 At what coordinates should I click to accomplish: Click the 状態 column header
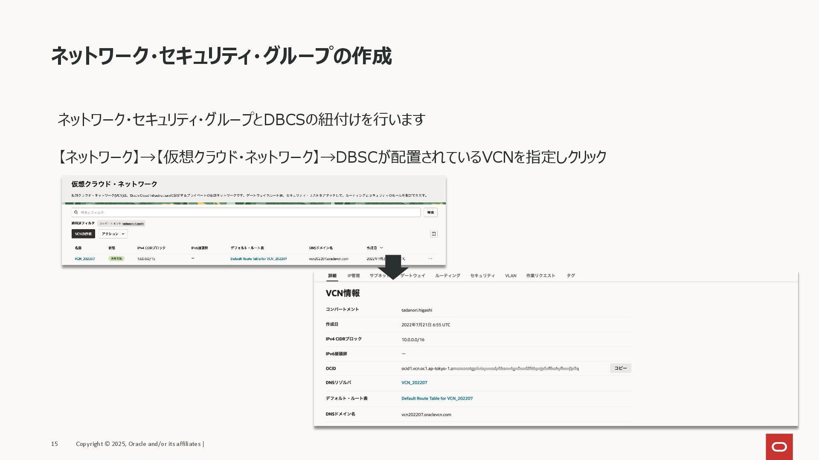coord(112,248)
